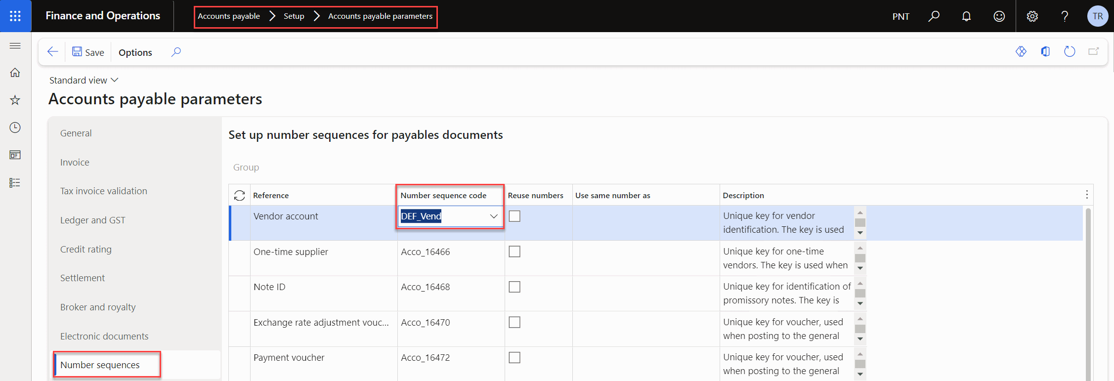Image resolution: width=1114 pixels, height=381 pixels.
Task: Open the Favorites star in sidebar
Action: 15,100
